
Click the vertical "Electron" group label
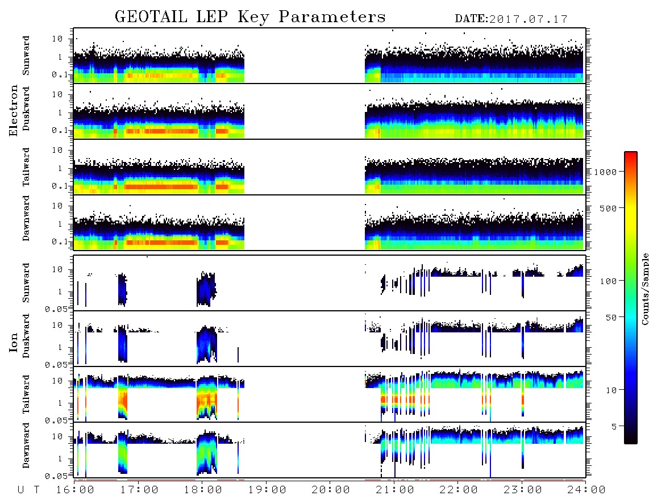click(14, 111)
